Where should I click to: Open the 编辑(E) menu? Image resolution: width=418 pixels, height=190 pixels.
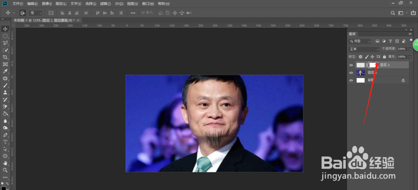32,4
